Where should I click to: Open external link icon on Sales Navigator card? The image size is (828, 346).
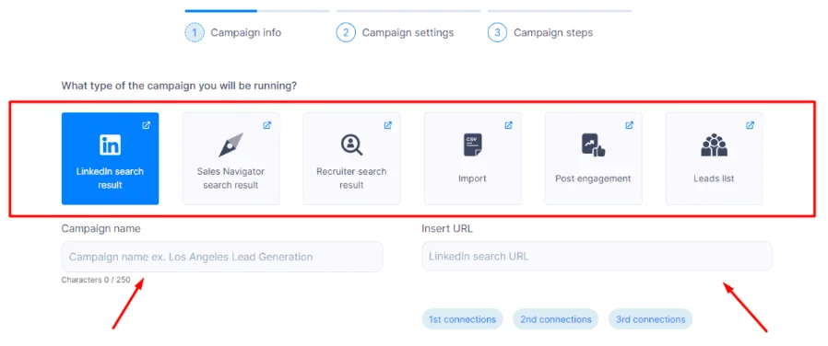[267, 125]
